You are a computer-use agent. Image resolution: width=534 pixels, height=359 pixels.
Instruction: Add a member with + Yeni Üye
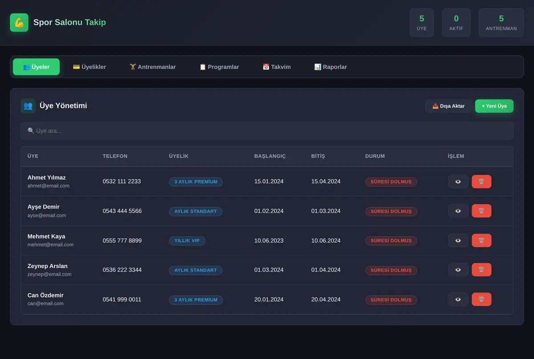(x=494, y=106)
